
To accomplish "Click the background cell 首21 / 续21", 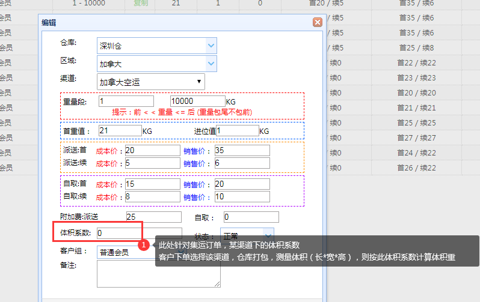I will [416, 107].
